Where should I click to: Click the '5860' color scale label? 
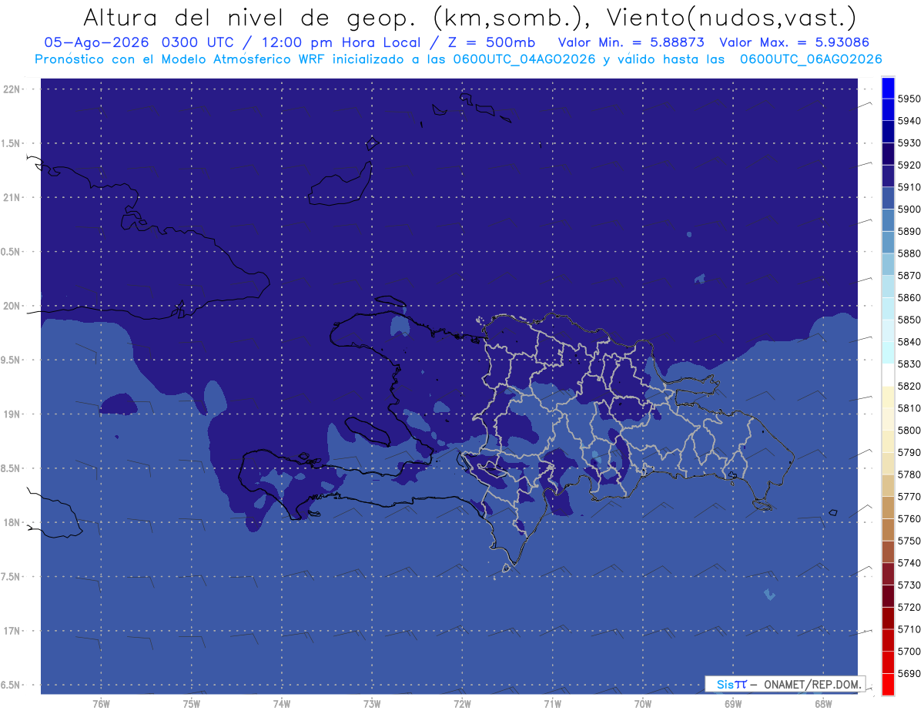(909, 297)
